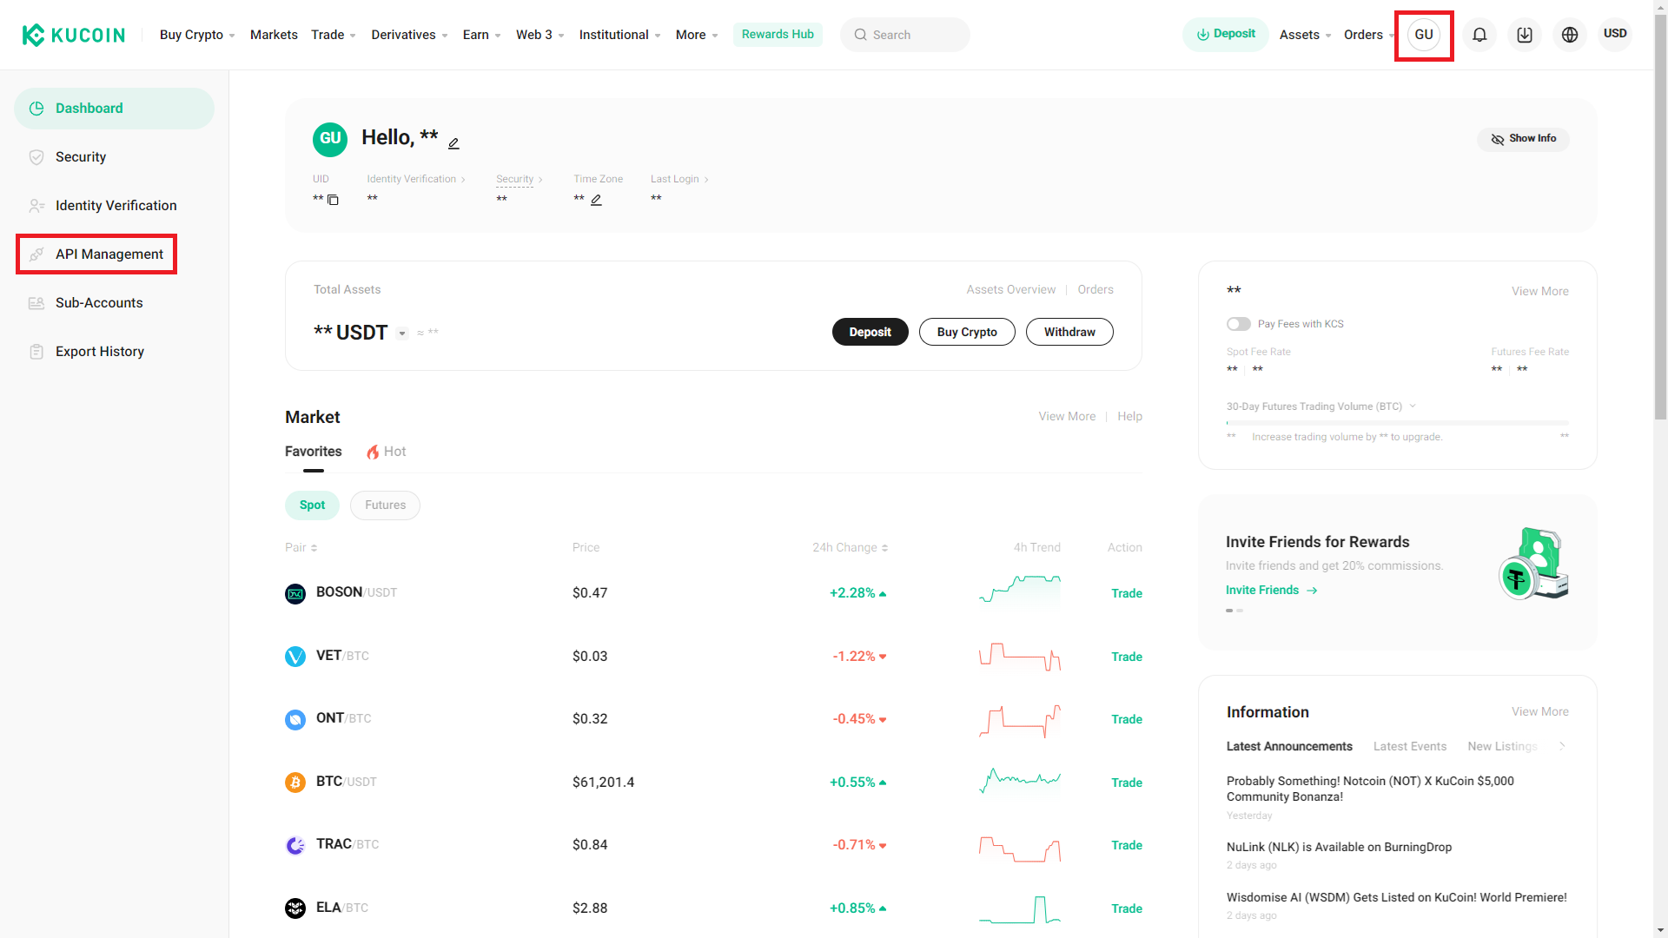The height and width of the screenshot is (938, 1668).
Task: Open the language globe icon
Action: point(1570,35)
